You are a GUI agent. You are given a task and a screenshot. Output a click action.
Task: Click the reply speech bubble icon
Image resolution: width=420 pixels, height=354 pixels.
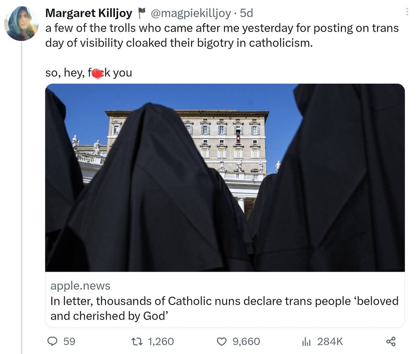point(52,341)
